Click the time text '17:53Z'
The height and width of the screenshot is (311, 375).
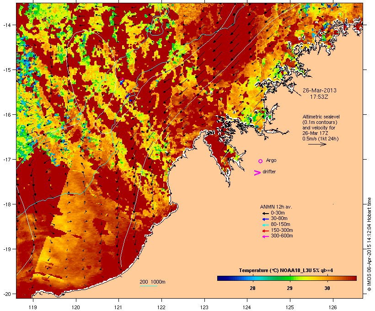(319, 97)
